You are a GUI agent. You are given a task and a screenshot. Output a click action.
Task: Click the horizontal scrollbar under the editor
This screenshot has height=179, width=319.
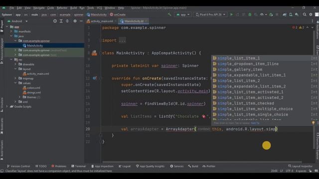[202, 162]
